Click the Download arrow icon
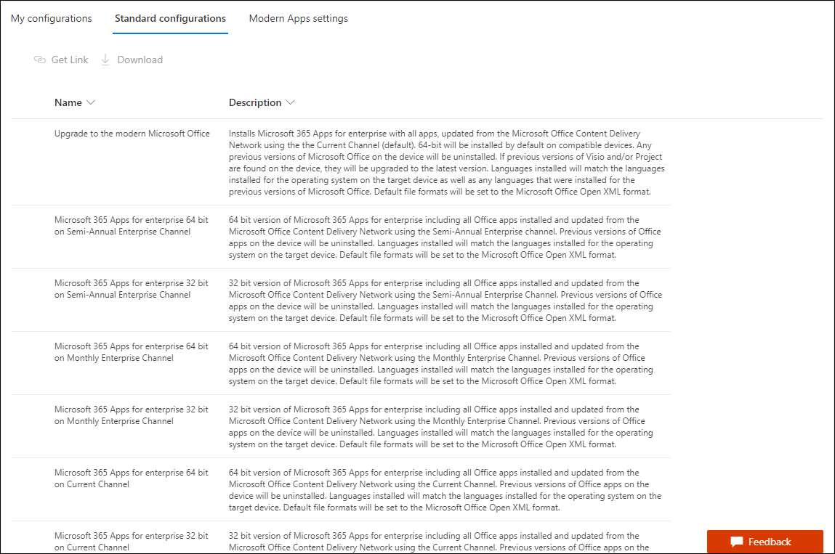This screenshot has width=835, height=554. 105,60
